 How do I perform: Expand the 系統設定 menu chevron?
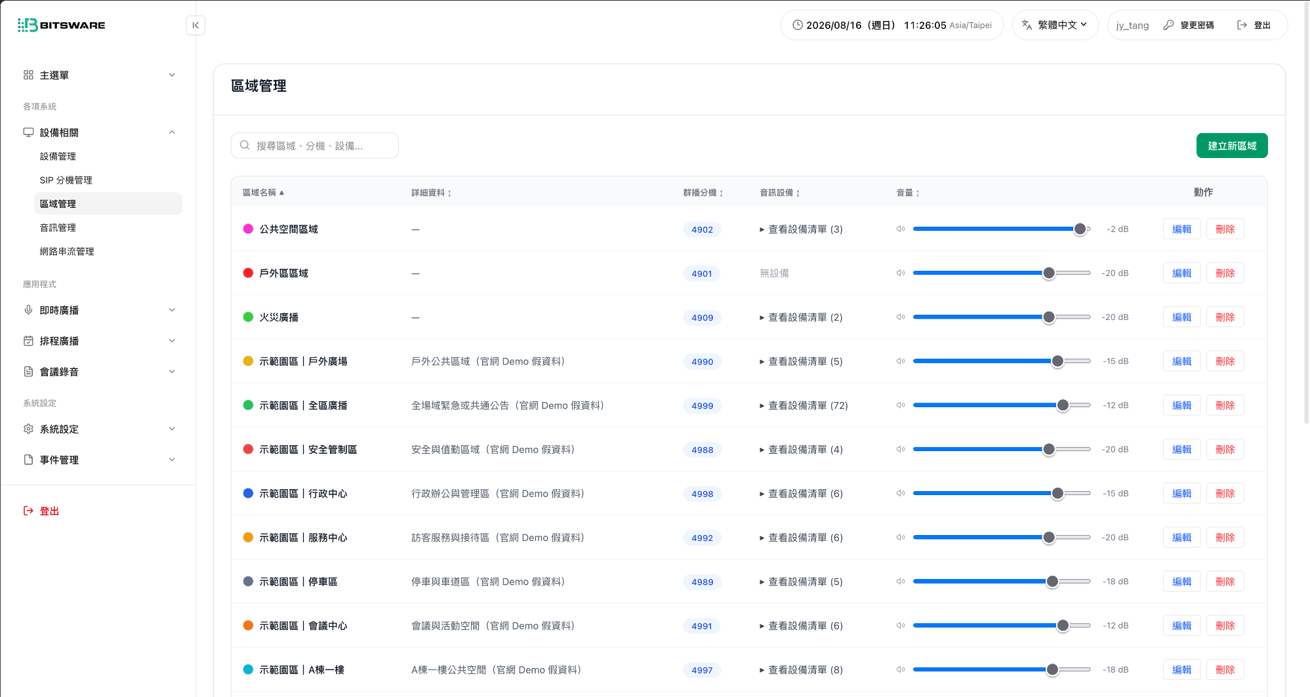[172, 429]
